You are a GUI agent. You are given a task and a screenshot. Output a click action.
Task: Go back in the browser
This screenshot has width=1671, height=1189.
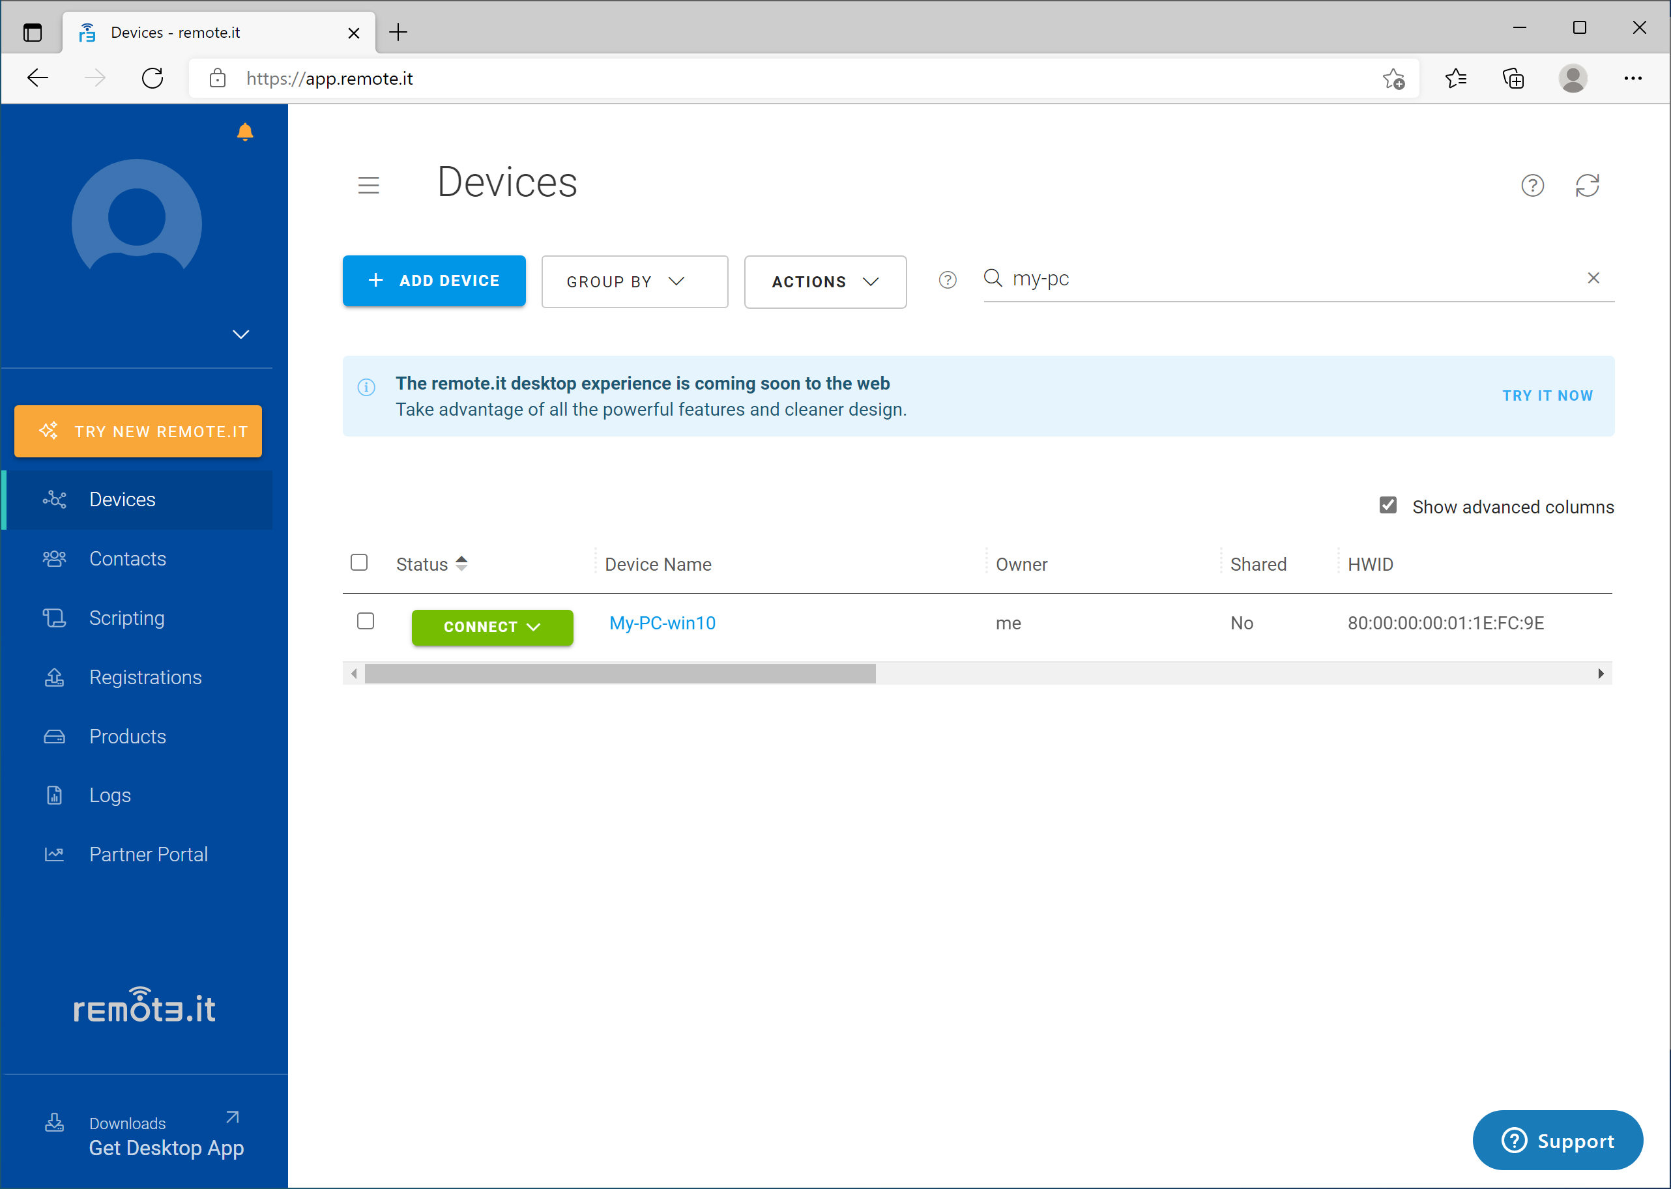click(37, 78)
